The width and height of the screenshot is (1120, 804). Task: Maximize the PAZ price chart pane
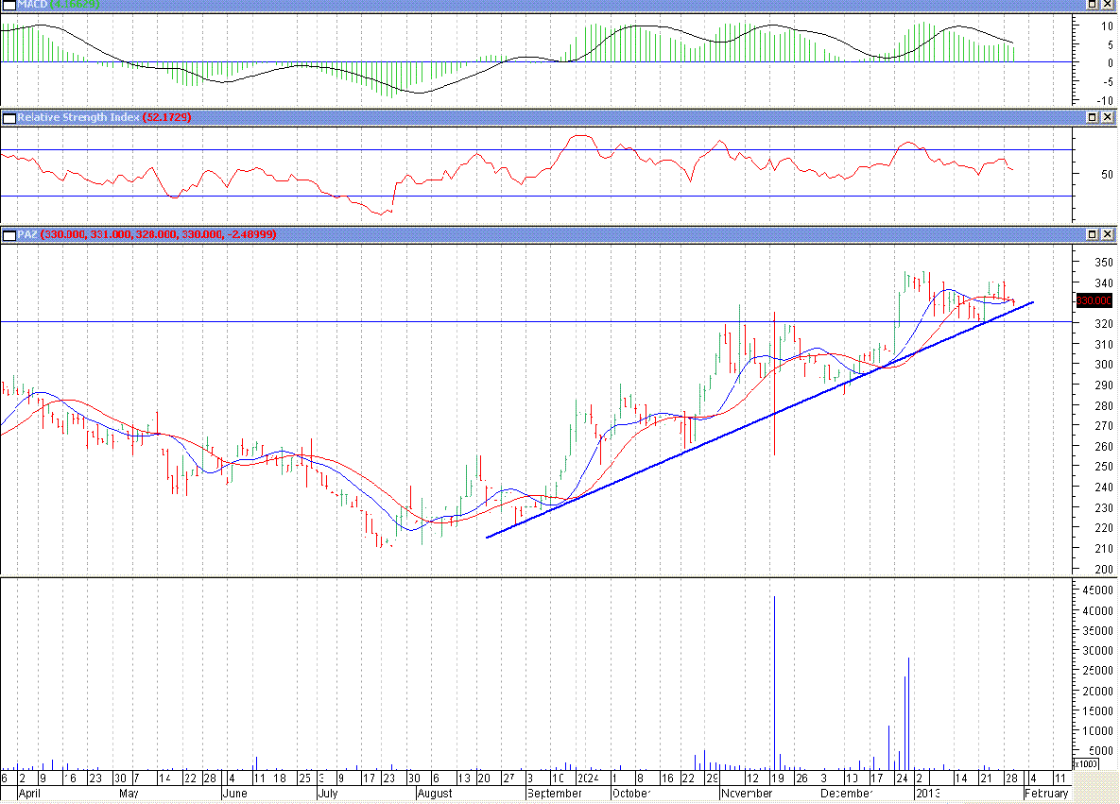click(x=1091, y=233)
